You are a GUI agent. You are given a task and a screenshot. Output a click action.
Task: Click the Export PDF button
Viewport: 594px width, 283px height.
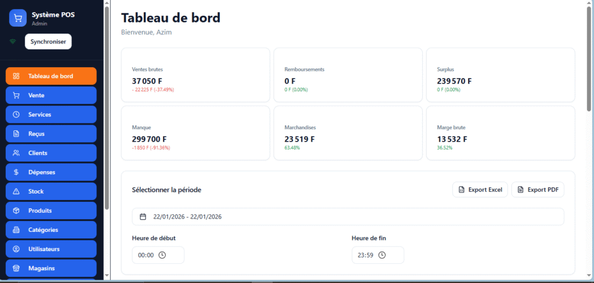[x=538, y=190]
